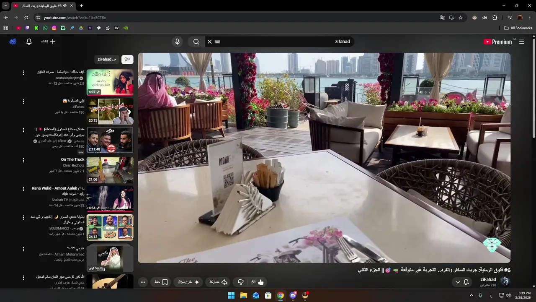
Task: Open Chrome apps grid shortcut
Action: coord(5,28)
